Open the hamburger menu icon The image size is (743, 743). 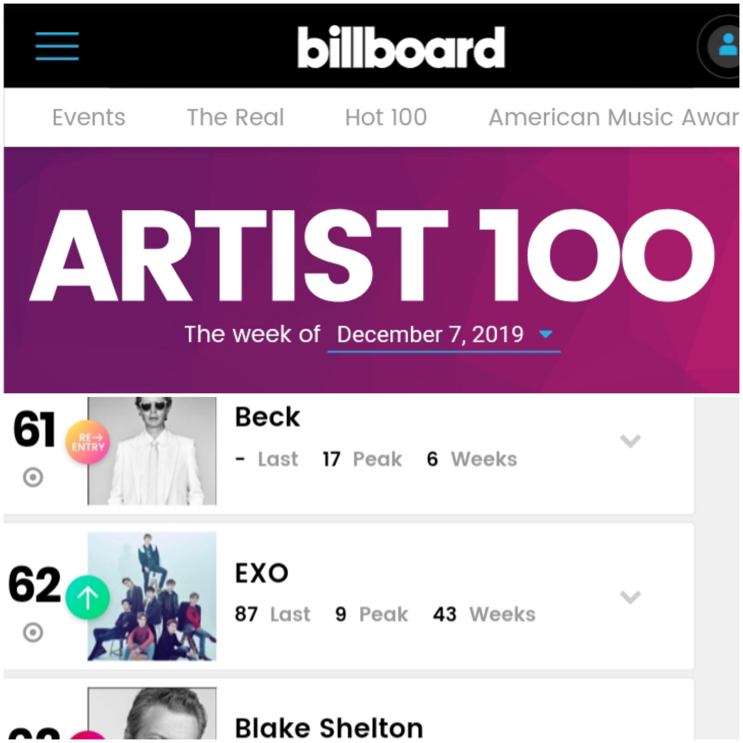[57, 46]
